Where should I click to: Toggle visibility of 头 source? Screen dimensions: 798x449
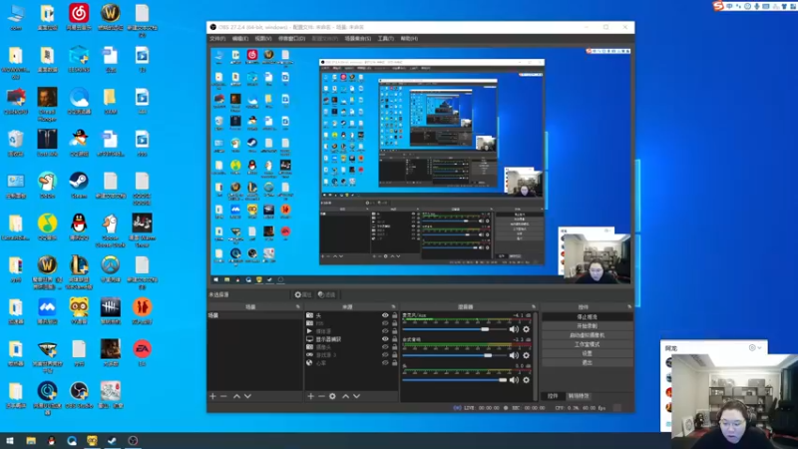385,315
